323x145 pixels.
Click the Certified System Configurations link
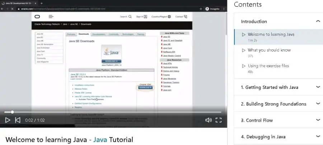pyautogui.click(x=88, y=103)
